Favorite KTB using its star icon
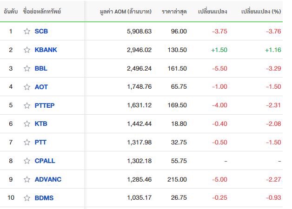The image size is (292, 209). click(27, 124)
